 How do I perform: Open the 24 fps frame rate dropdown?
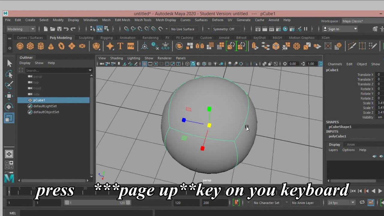(x=341, y=203)
